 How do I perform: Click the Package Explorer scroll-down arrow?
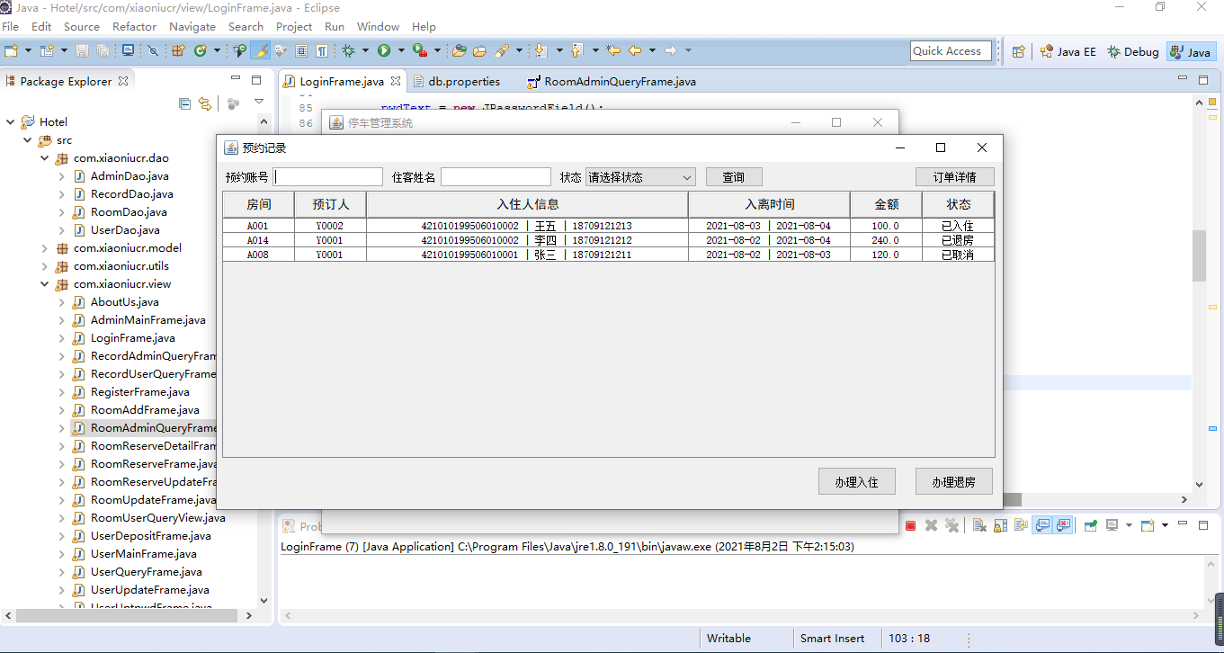pos(264,600)
